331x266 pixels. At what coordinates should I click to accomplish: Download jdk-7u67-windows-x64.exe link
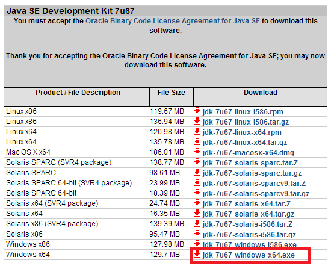(x=249, y=255)
